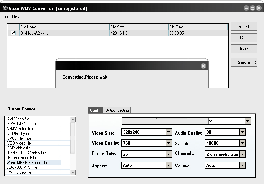Image resolution: width=264 pixels, height=184 pixels.
Task: Switch to the Quality tab
Action: 95,110
